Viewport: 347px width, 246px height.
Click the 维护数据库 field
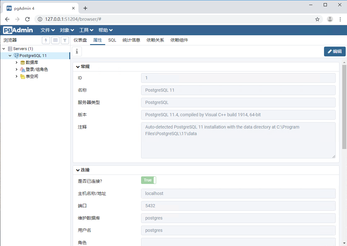(238, 218)
